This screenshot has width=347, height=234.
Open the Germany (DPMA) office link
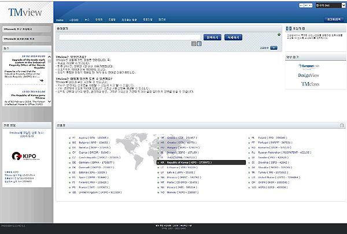[x=97, y=162]
